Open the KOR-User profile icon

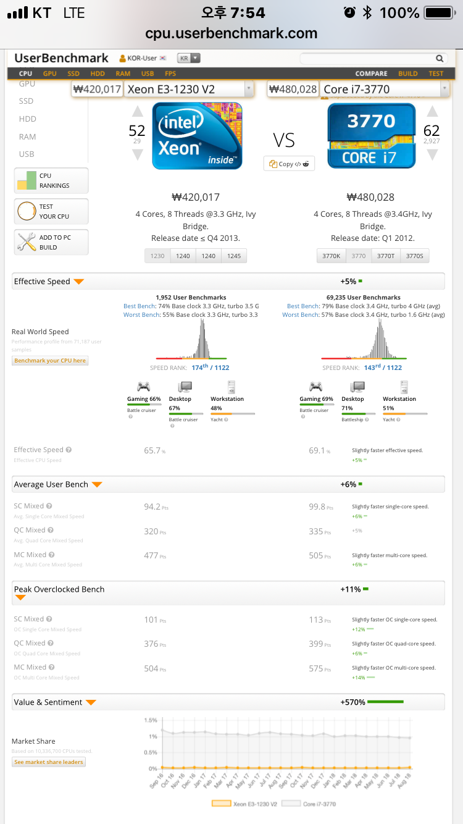point(123,58)
